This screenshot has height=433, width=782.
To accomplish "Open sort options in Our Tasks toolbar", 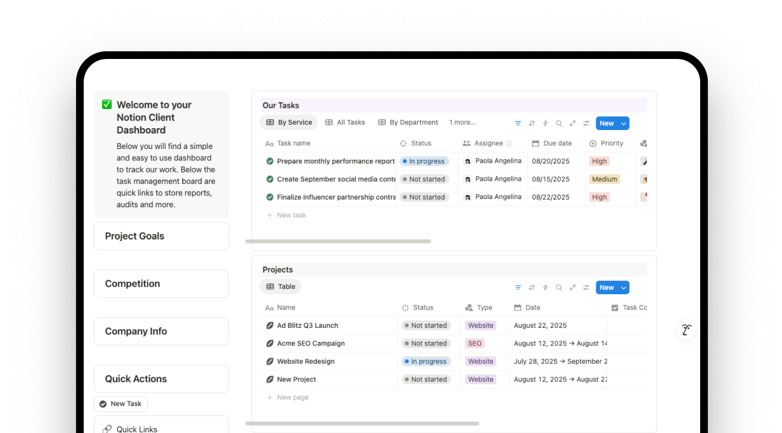I will pyautogui.click(x=531, y=124).
